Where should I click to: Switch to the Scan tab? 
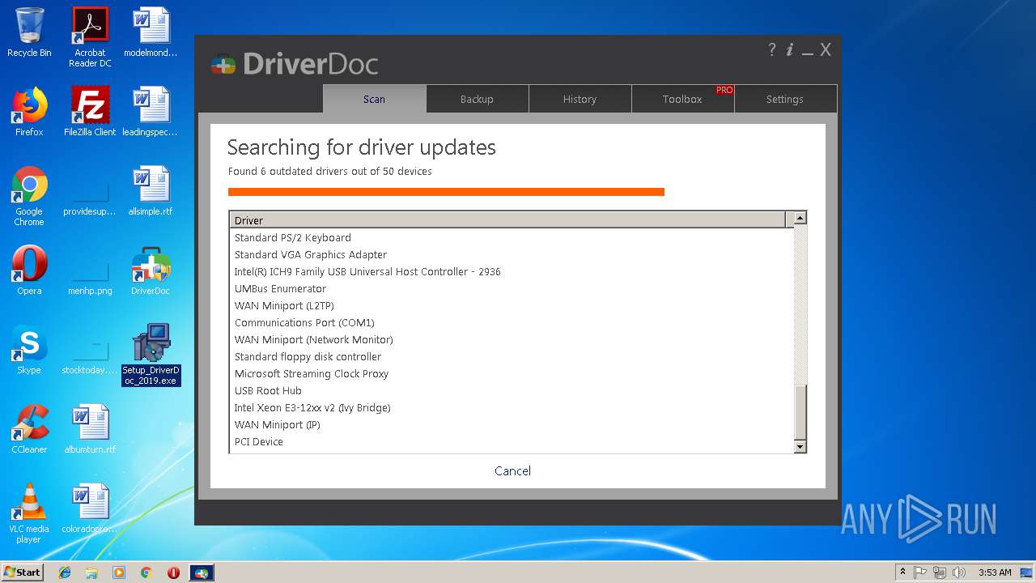(374, 99)
